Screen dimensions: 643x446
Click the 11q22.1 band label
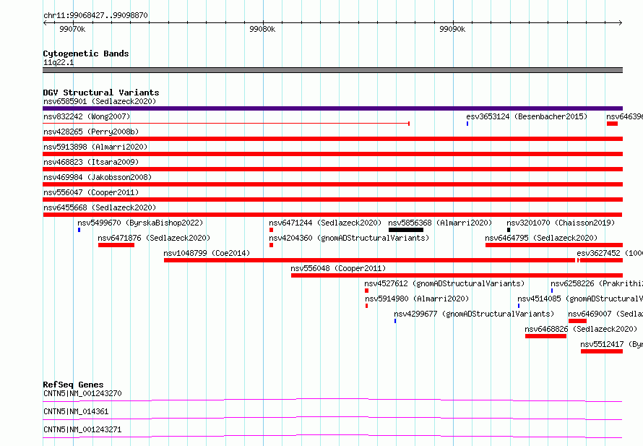(59, 62)
